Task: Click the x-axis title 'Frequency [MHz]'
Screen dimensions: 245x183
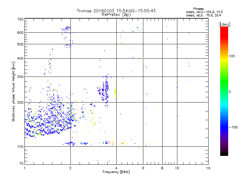Action: coord(116,172)
